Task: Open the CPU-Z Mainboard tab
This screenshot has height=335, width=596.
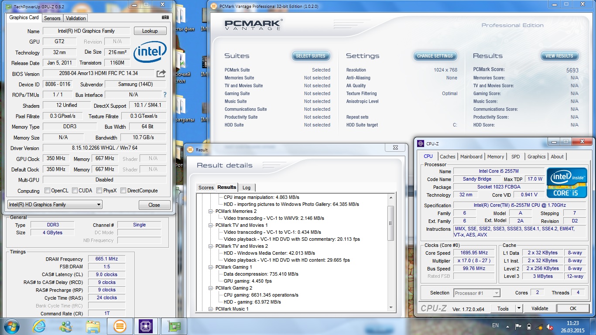Action: point(471,157)
